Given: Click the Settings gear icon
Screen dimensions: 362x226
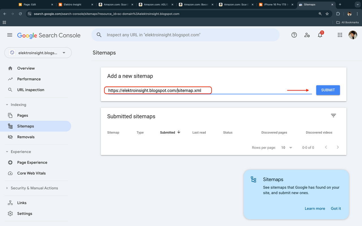Looking at the screenshot, I should click(10, 214).
